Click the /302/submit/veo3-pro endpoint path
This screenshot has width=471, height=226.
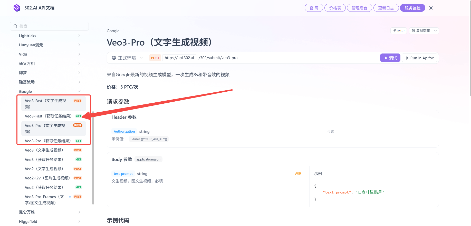(x=218, y=58)
